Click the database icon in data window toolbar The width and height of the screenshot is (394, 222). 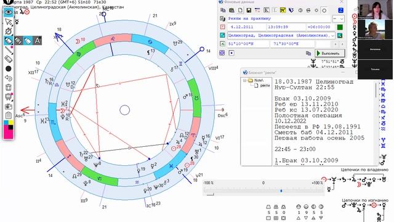pyautogui.click(x=231, y=10)
